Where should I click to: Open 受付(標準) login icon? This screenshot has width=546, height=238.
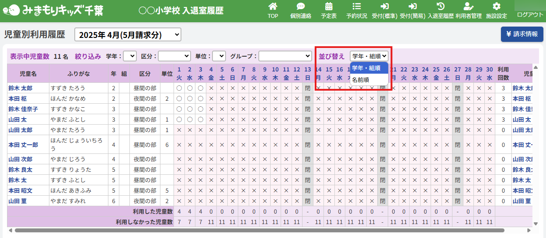point(384,7)
